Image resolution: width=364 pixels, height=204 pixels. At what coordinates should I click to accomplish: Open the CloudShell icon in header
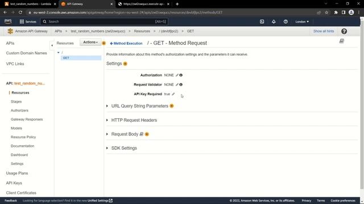point(262,22)
